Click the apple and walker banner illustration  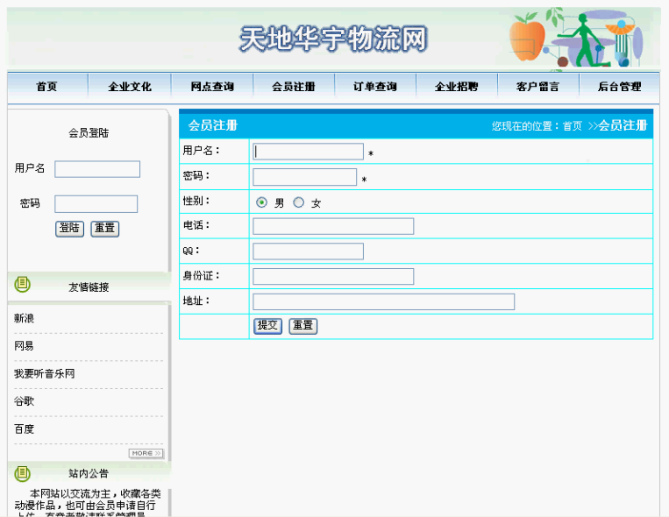coord(577,38)
